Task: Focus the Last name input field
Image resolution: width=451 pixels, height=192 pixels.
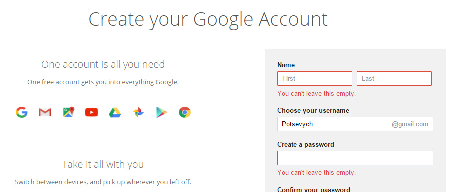Action: point(394,78)
